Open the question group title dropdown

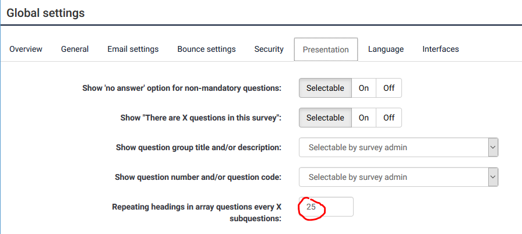pos(398,147)
